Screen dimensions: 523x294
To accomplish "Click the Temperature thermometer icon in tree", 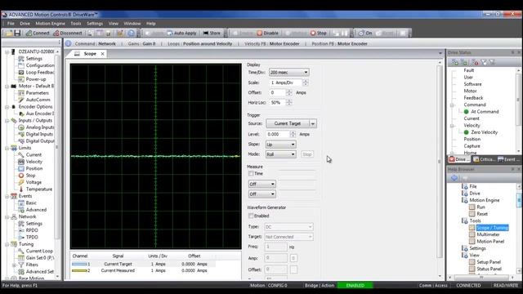I will point(21,189).
